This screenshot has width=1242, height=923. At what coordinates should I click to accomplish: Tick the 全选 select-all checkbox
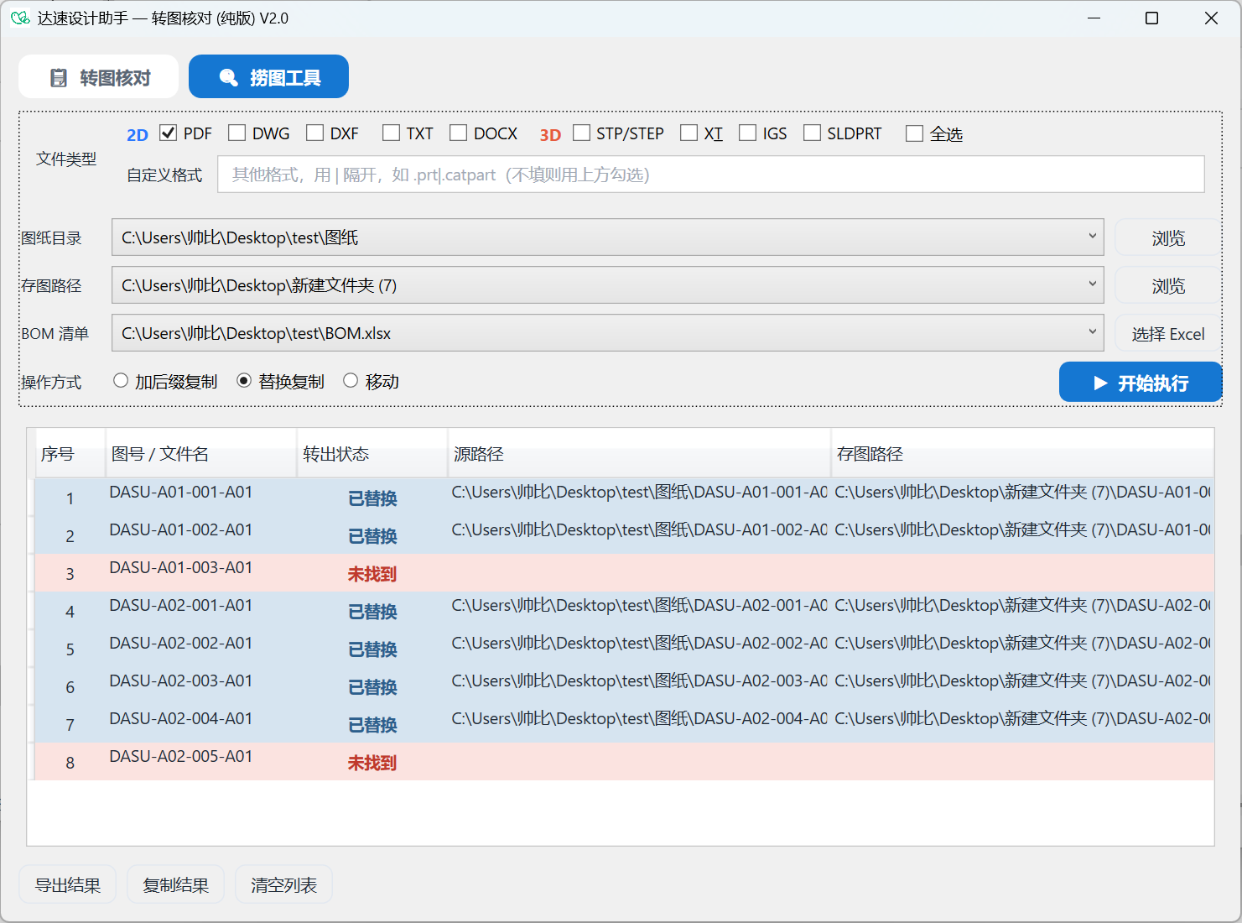click(x=914, y=133)
